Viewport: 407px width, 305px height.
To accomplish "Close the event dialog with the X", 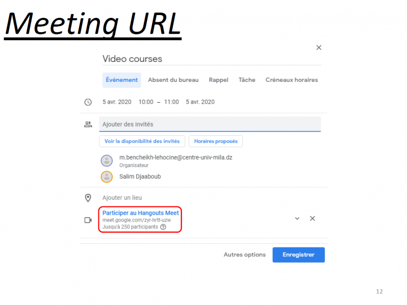I will (318, 48).
